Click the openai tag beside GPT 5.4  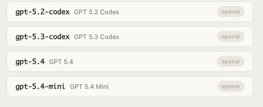coord(231,61)
